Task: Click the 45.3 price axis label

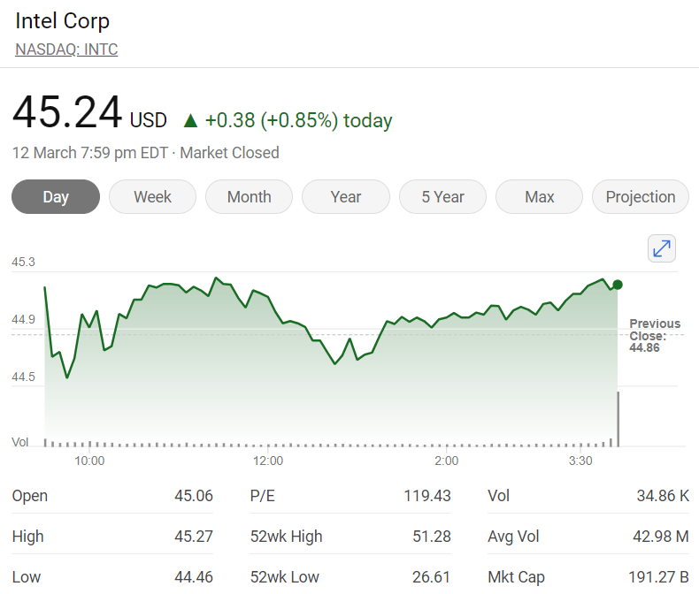Action: coord(23,262)
